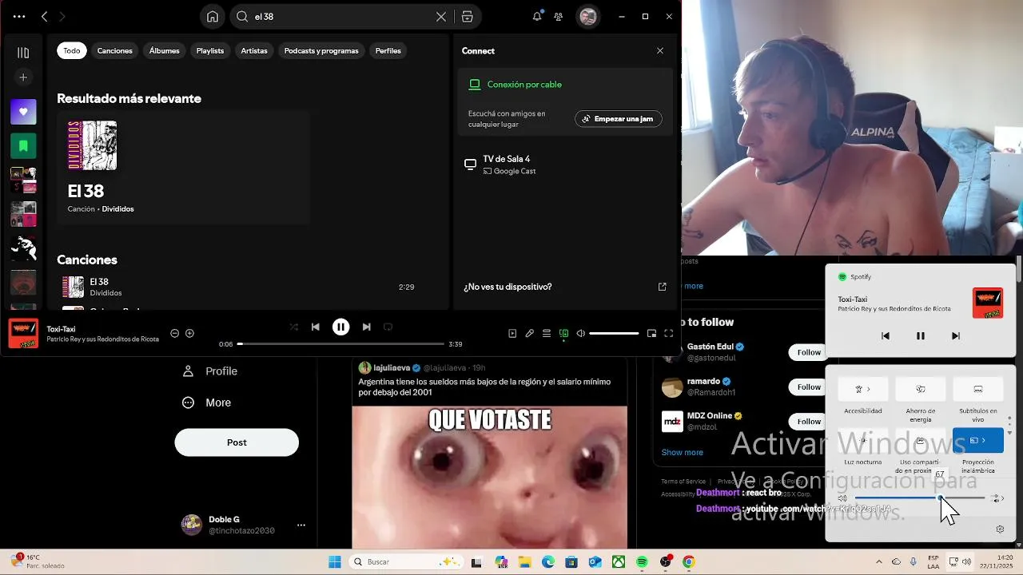Toggle Connect to a device icon
1023x575 pixels.
[x=564, y=333]
